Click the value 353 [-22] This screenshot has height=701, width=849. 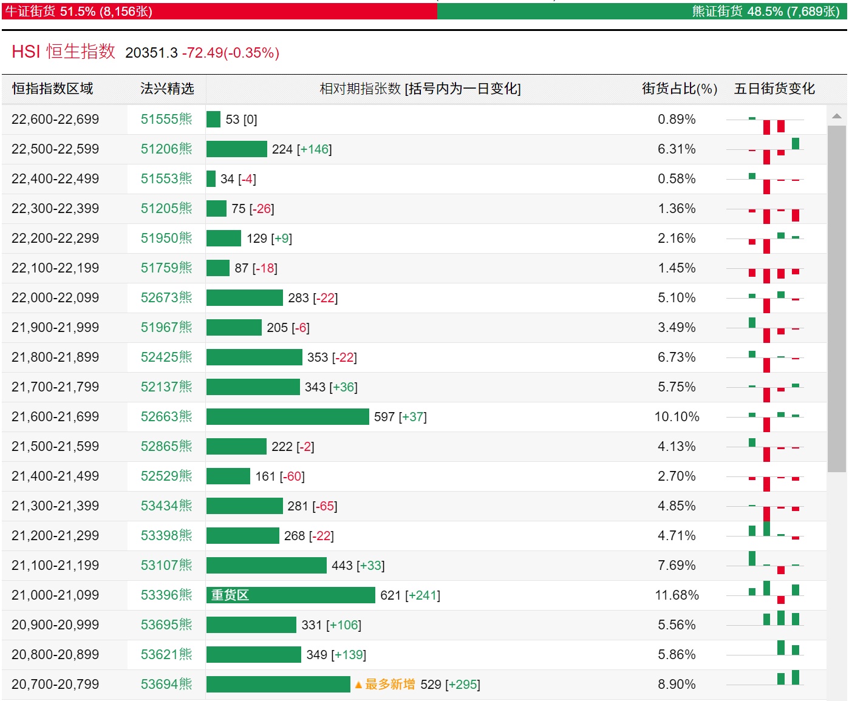(332, 357)
